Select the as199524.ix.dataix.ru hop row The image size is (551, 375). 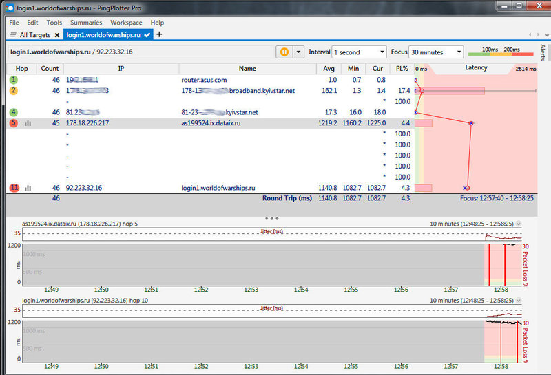(x=210, y=123)
